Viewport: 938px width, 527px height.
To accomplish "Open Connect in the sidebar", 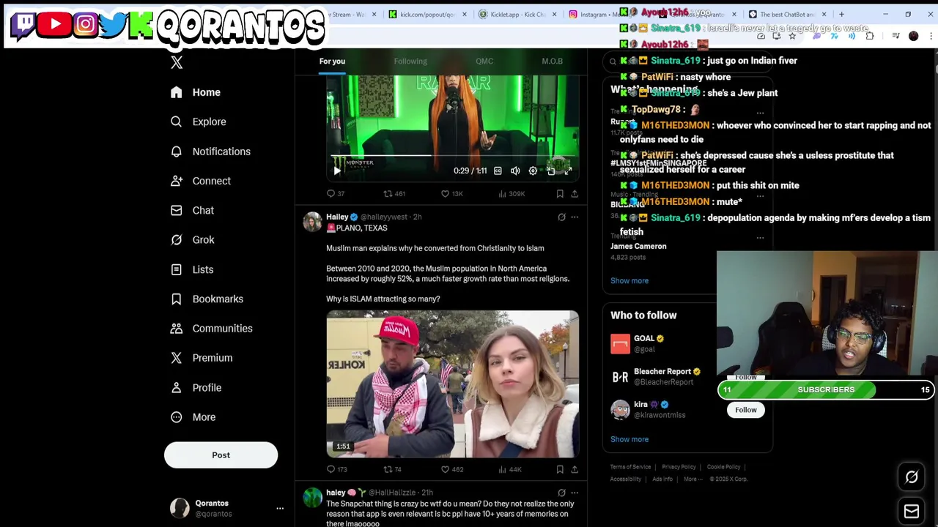I will click(x=201, y=181).
